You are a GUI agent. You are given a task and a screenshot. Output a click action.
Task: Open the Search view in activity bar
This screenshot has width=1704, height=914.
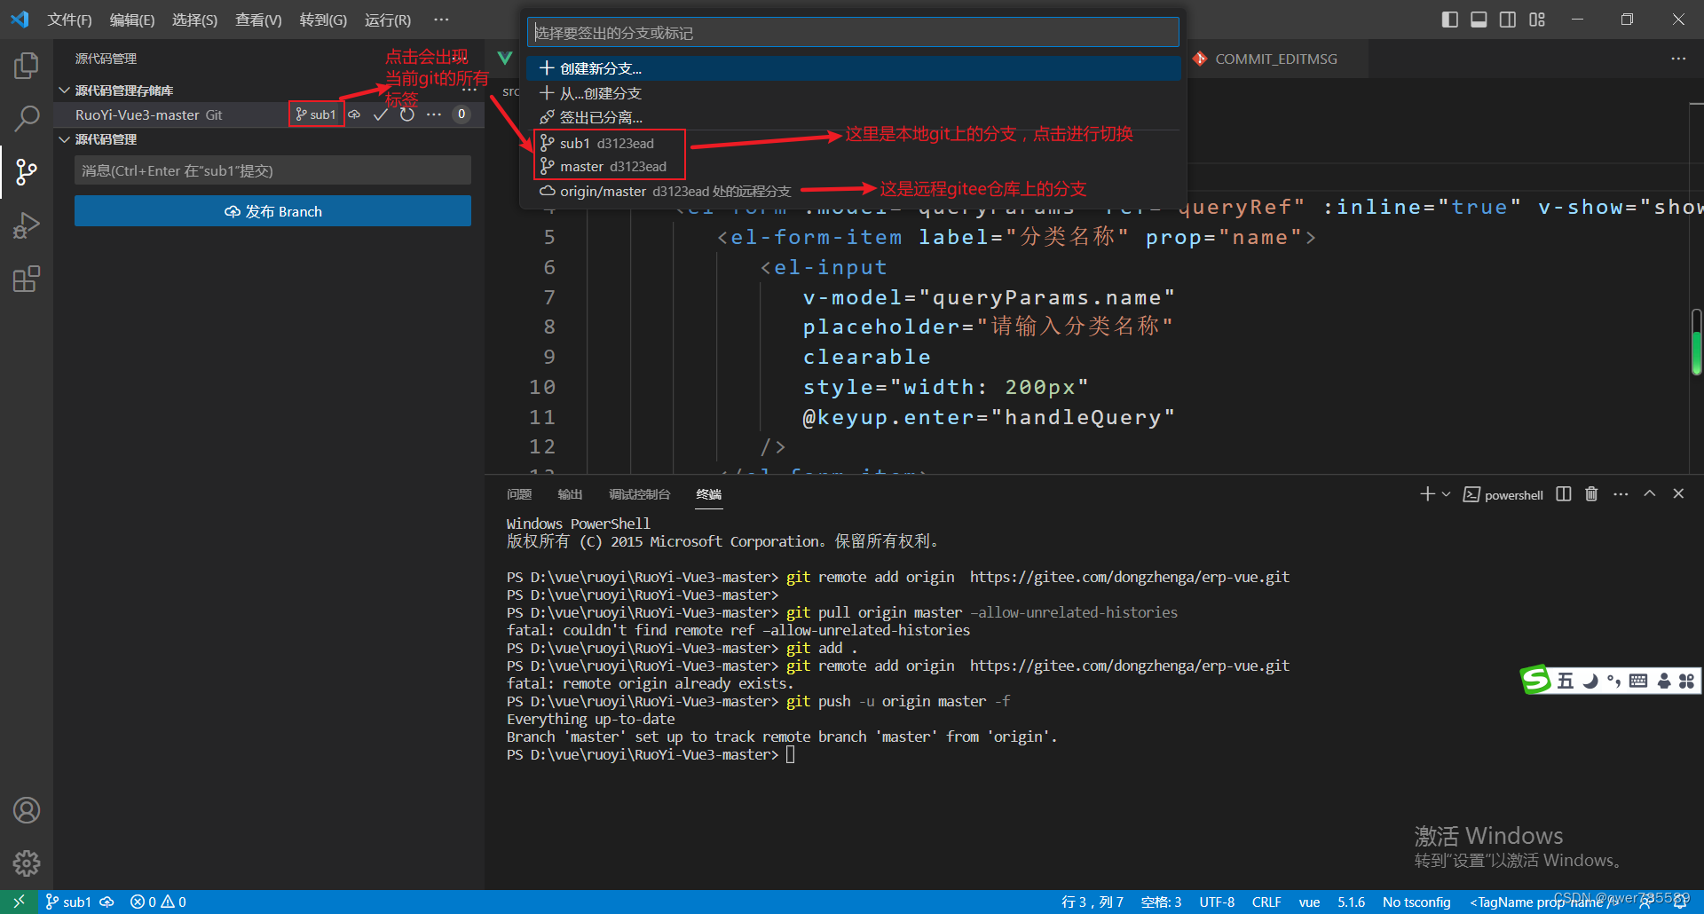pos(27,118)
